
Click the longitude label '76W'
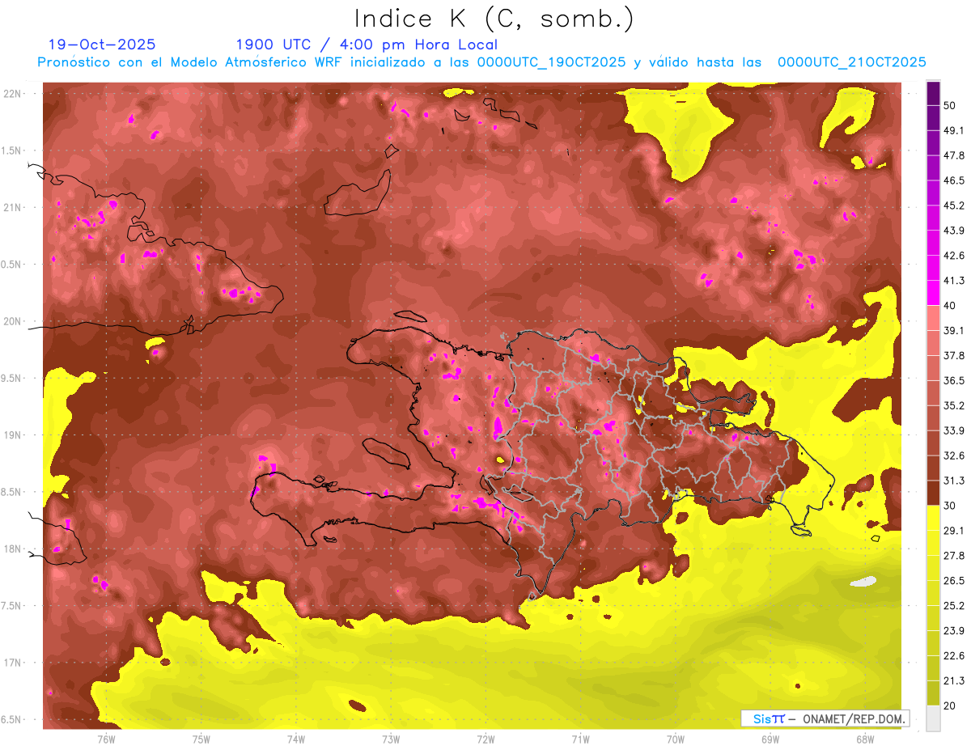(x=106, y=739)
